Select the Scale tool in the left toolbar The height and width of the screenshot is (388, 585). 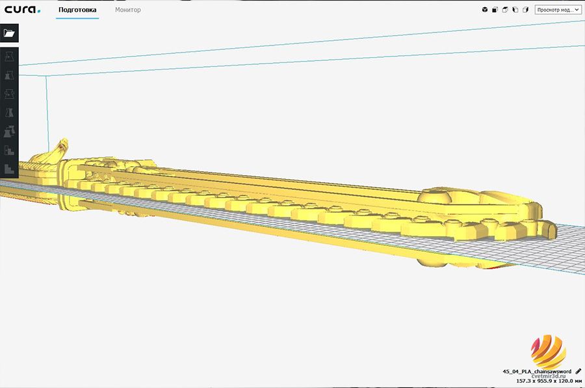click(x=9, y=75)
